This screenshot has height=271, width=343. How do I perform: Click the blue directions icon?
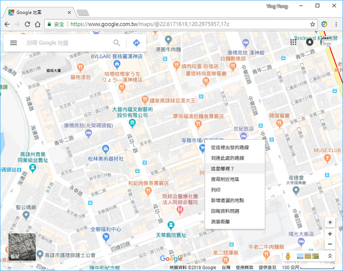(136, 43)
